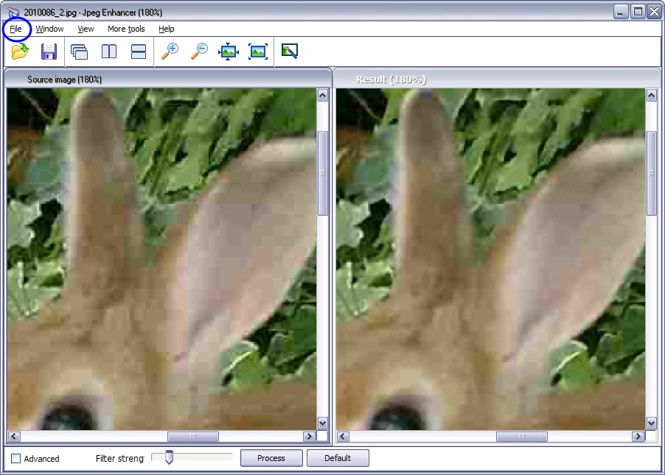This screenshot has height=475, width=665.
Task: Click the Filter strength slider handle
Action: 169,458
